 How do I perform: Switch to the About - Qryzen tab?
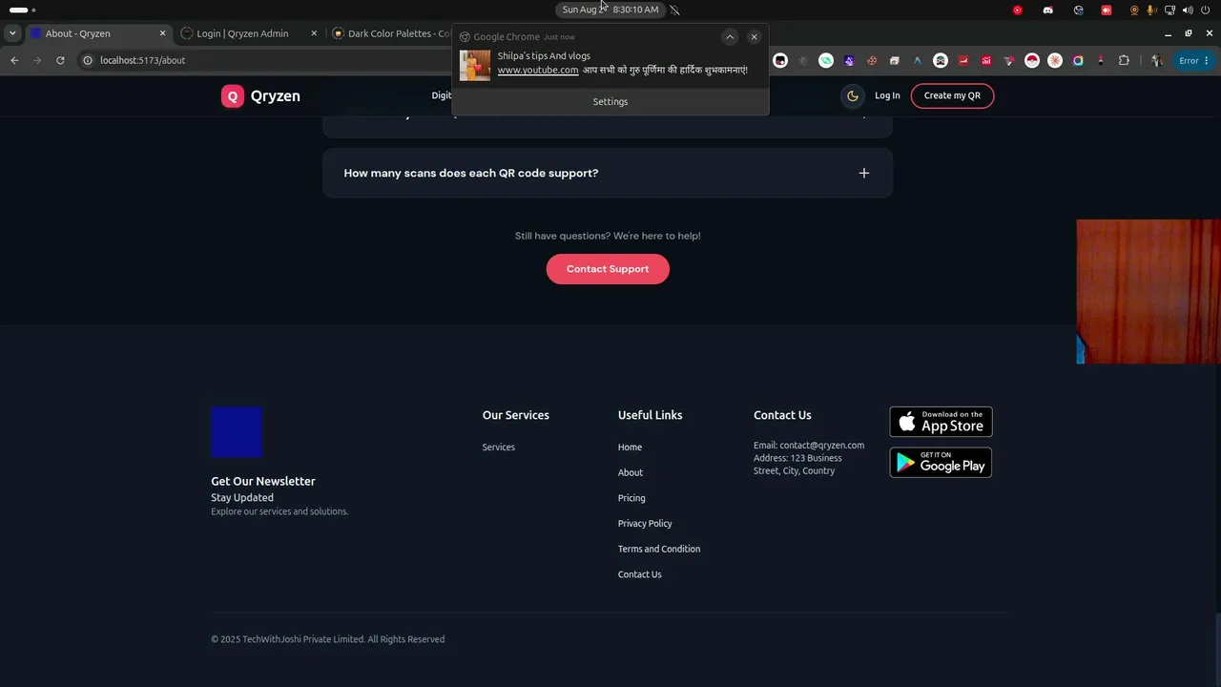(x=98, y=33)
